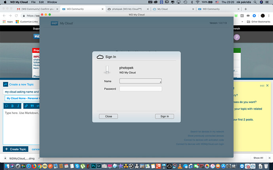Click Time Machine icon in menu bar
The height and width of the screenshot is (170, 273).
pyautogui.click(x=185, y=2)
